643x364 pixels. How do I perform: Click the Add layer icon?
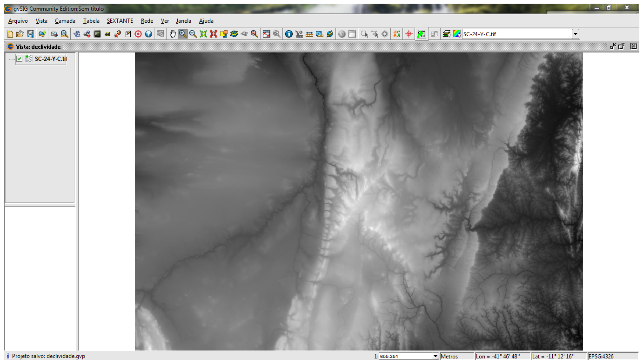pyautogui.click(x=42, y=34)
